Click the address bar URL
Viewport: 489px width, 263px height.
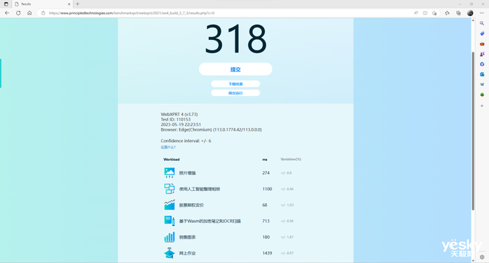132,13
